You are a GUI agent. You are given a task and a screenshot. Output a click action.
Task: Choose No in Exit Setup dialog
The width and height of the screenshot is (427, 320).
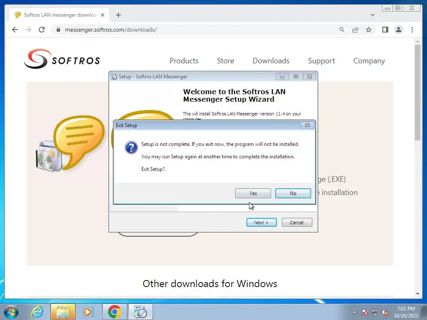click(x=293, y=193)
